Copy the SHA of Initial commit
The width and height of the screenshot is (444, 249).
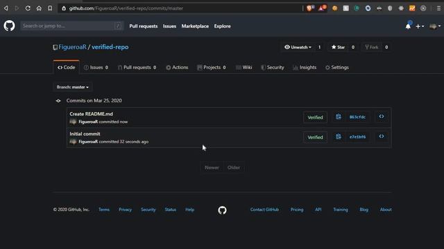click(339, 137)
